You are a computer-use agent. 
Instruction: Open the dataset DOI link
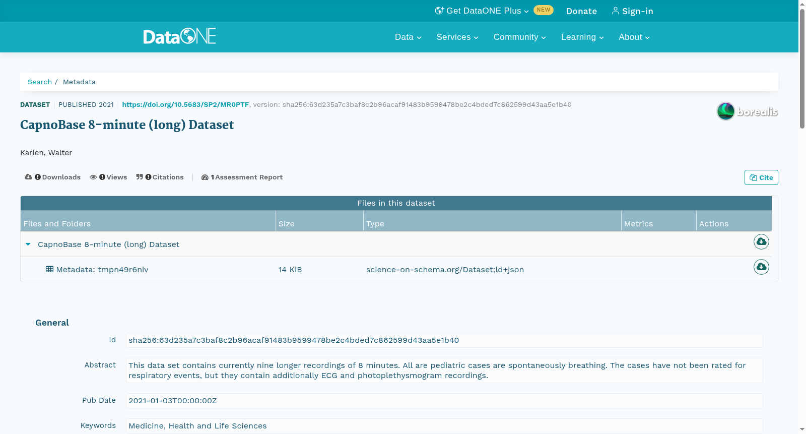coord(185,104)
